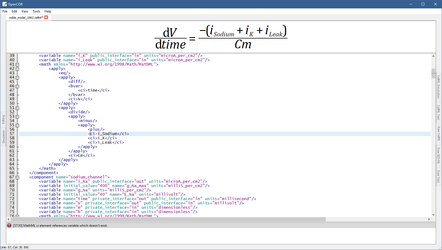Click the horizontal scrollbar right arrow
The image size is (442, 250).
tap(429, 219)
